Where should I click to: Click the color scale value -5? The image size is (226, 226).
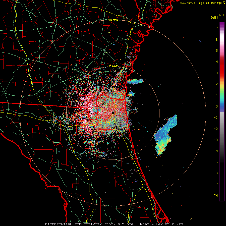point(216,162)
